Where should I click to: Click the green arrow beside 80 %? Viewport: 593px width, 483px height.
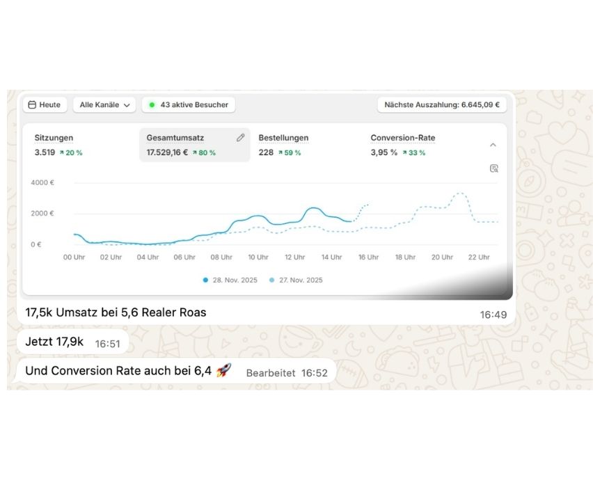click(195, 153)
